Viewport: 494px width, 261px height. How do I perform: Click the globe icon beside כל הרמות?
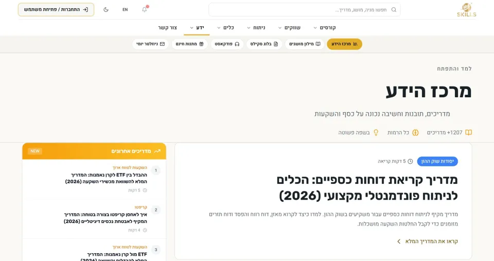click(415, 133)
